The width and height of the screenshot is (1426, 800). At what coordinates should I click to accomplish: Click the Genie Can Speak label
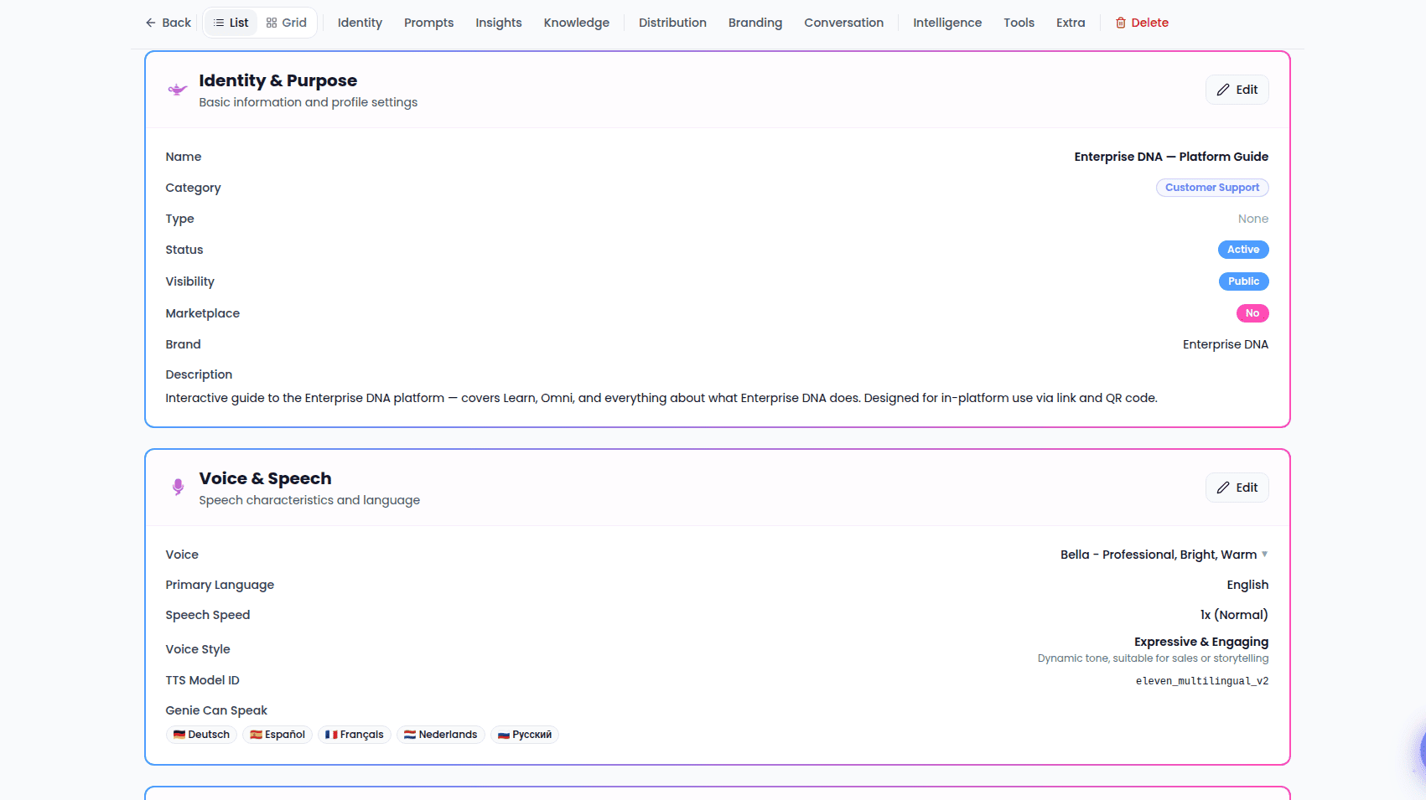[216, 710]
